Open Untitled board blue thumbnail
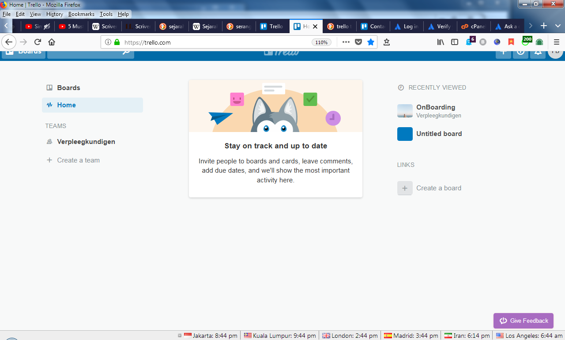565x340 pixels. click(405, 134)
